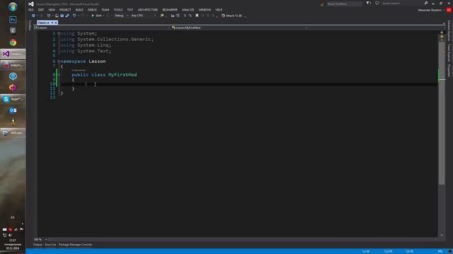Open the WINDOW menu
This screenshot has width=453, height=254.
coord(205,10)
